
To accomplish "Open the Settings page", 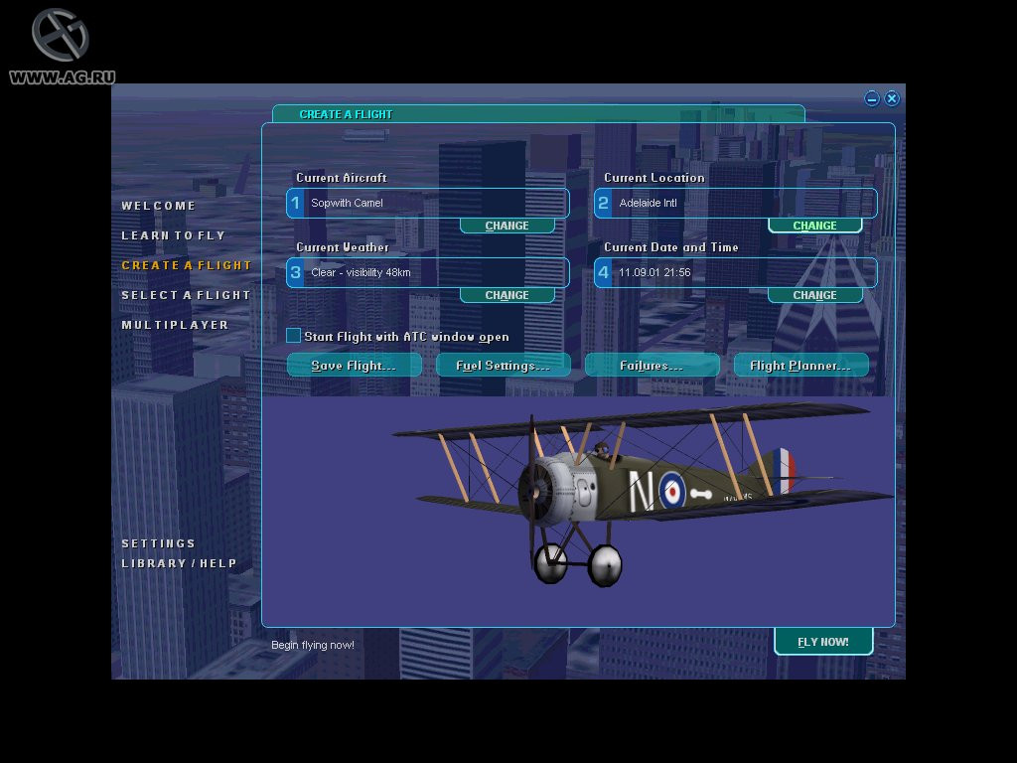I will coord(158,543).
